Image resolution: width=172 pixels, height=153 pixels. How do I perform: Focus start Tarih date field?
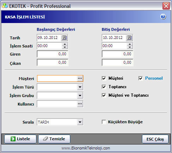[49, 38]
